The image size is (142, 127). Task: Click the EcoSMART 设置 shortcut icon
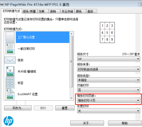tap(10, 94)
